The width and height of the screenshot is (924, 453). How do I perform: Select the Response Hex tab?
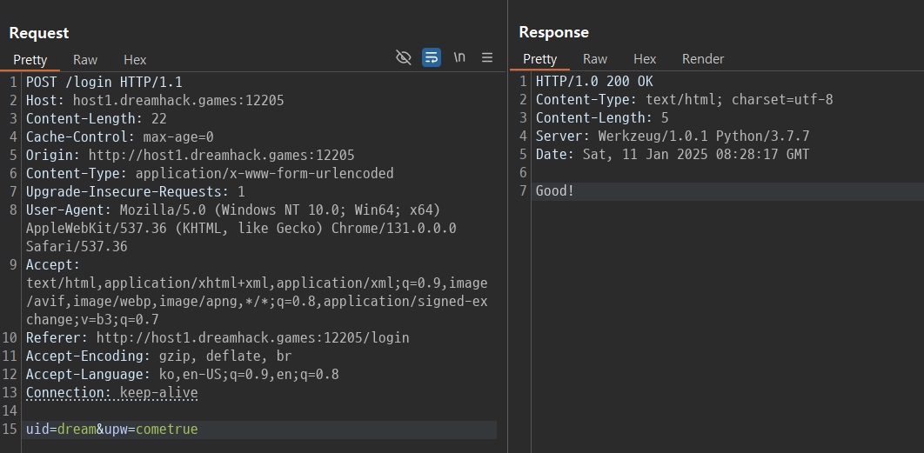tap(645, 59)
